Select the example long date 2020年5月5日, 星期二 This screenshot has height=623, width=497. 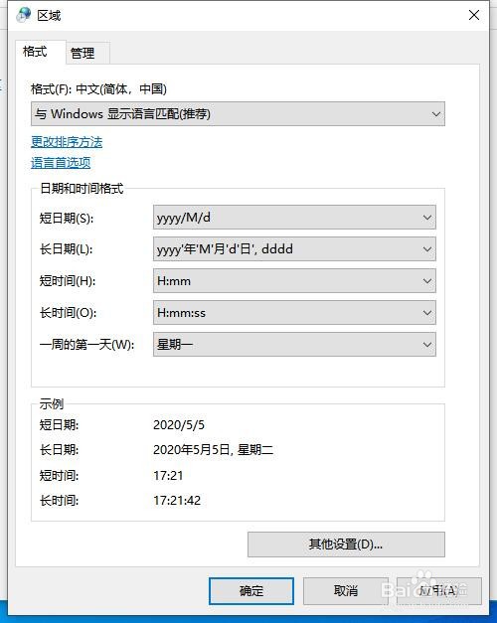pos(214,450)
